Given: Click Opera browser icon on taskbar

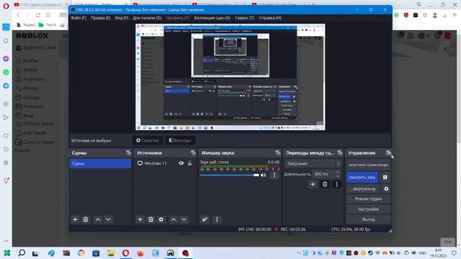Looking at the screenshot, I should click(x=125, y=253).
